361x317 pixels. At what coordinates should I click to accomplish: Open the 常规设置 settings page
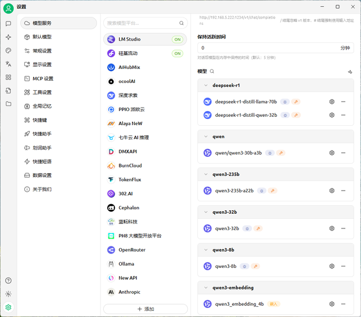pyautogui.click(x=59, y=51)
